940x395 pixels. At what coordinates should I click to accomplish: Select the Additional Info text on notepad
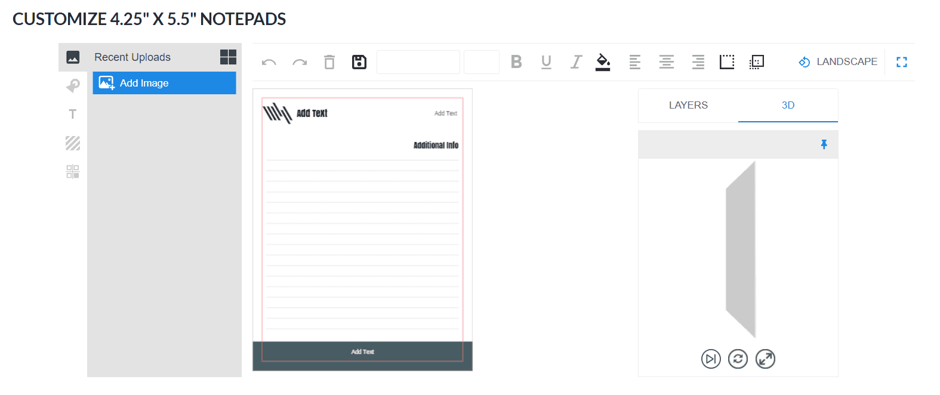436,145
